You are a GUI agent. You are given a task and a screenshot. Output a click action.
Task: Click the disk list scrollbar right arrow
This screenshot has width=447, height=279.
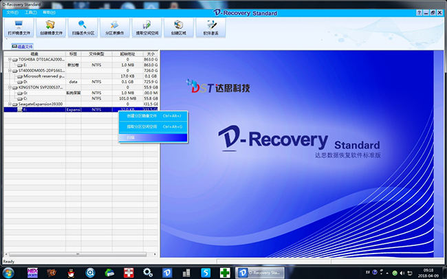pyautogui.click(x=155, y=254)
